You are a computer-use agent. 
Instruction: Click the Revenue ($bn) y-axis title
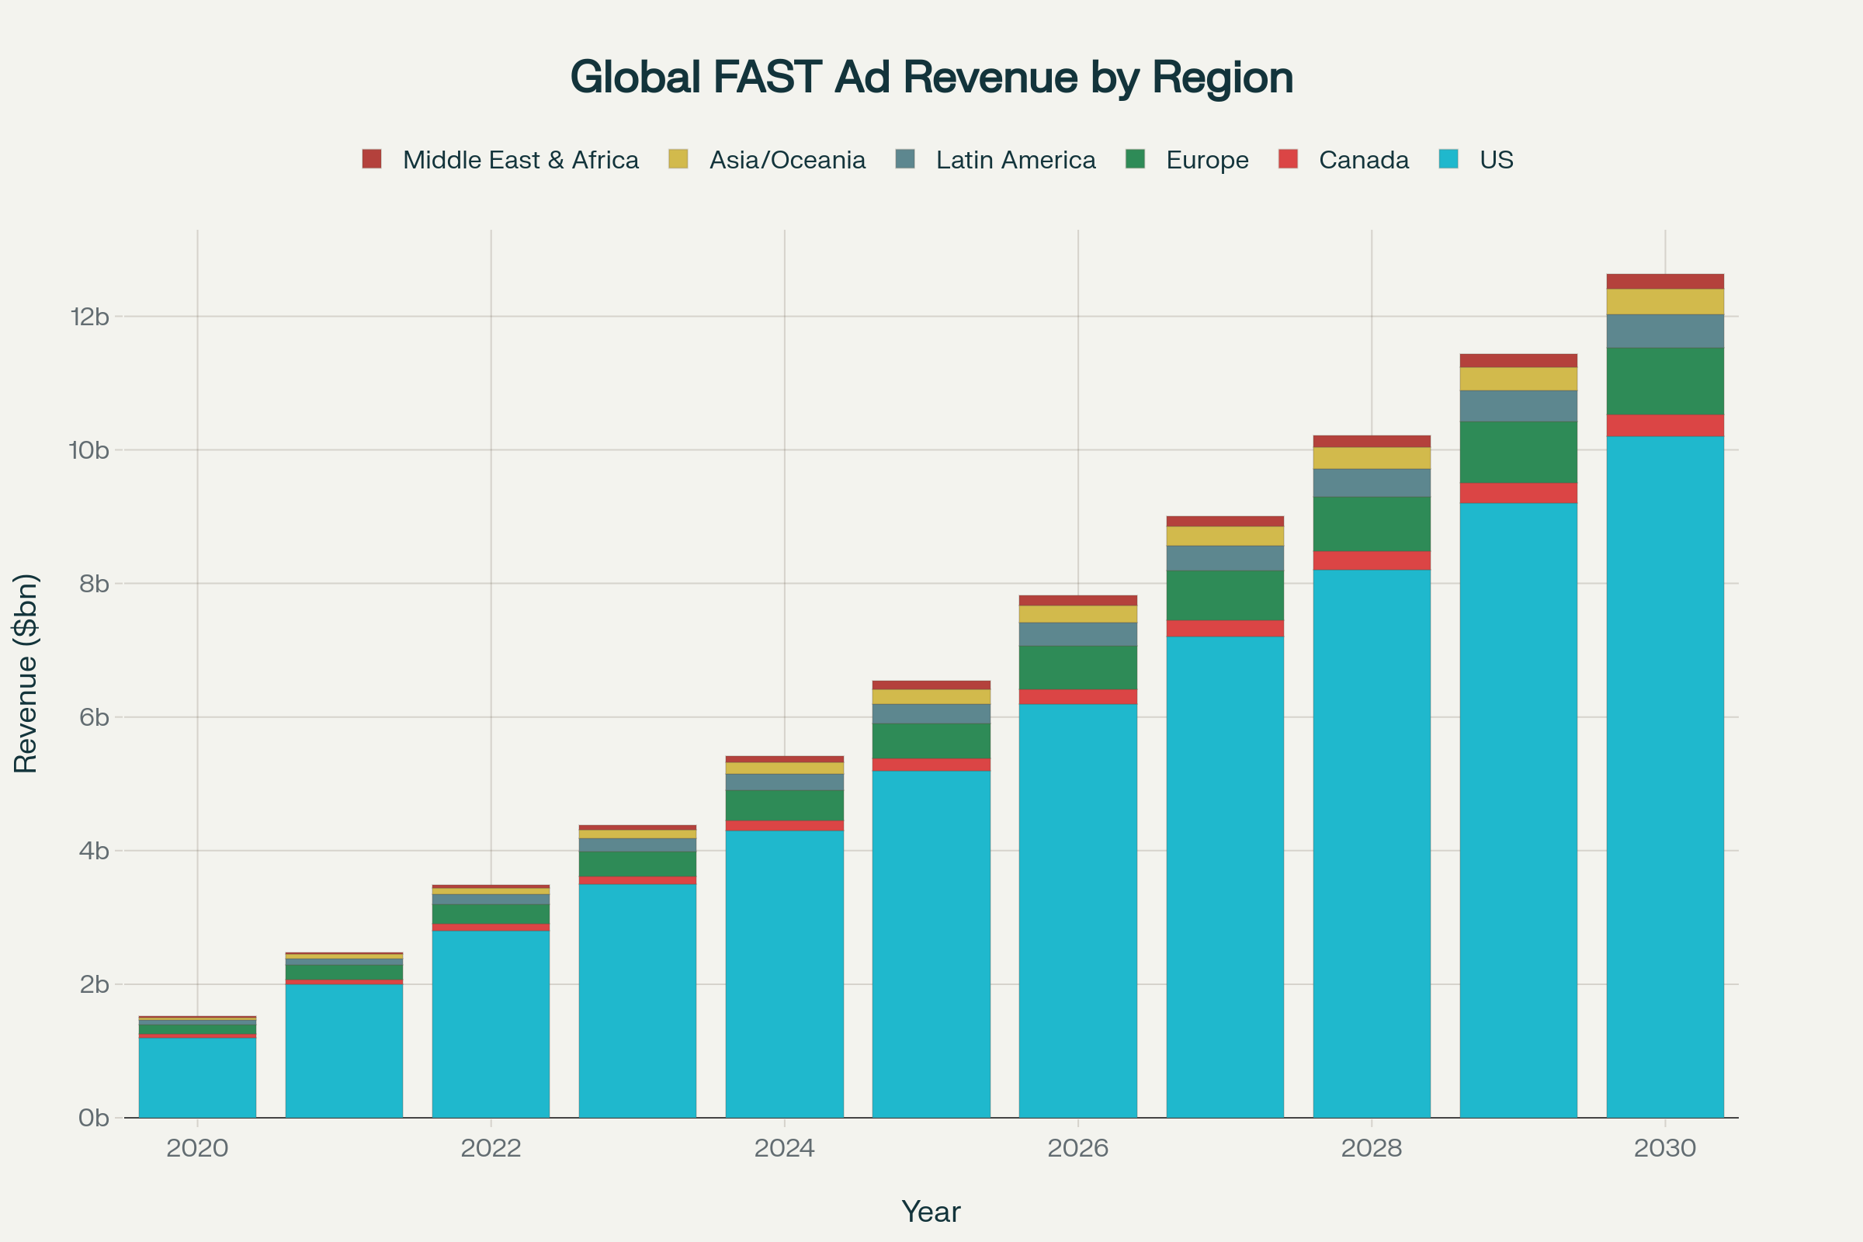26,673
